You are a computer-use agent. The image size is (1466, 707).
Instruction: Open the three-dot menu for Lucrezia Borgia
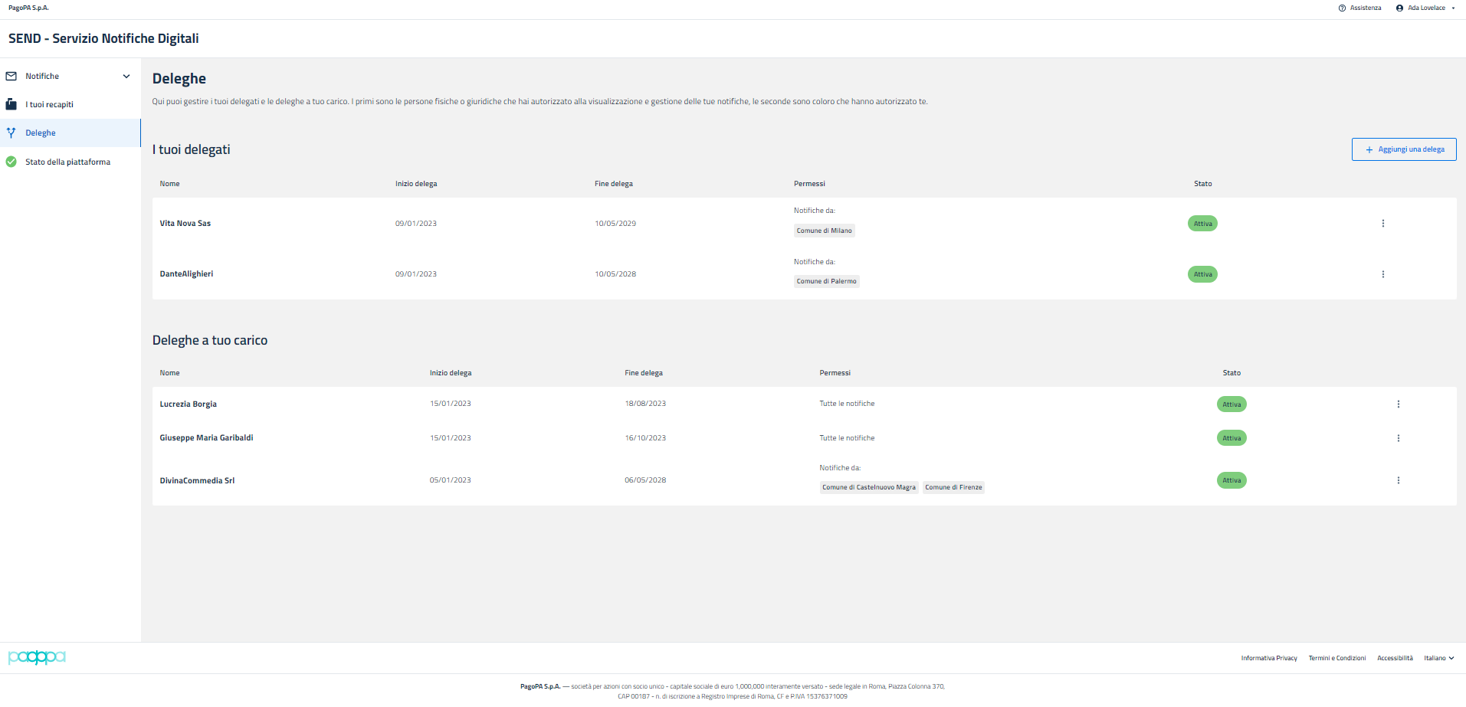tap(1398, 404)
